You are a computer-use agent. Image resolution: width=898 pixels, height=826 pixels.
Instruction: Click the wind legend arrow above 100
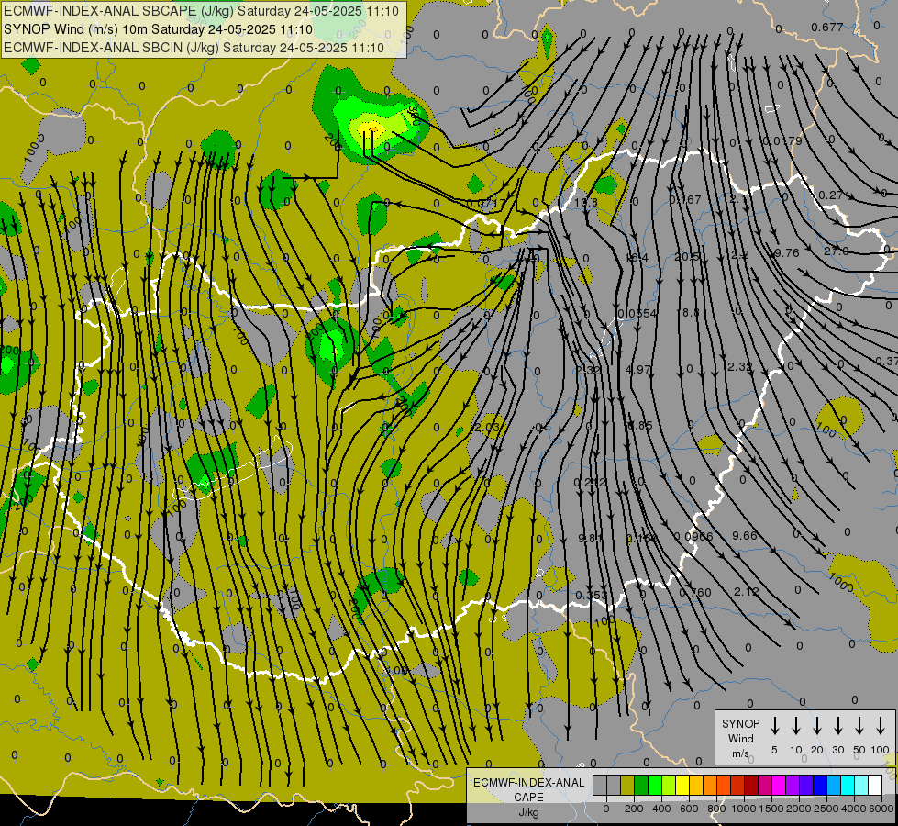(x=881, y=726)
